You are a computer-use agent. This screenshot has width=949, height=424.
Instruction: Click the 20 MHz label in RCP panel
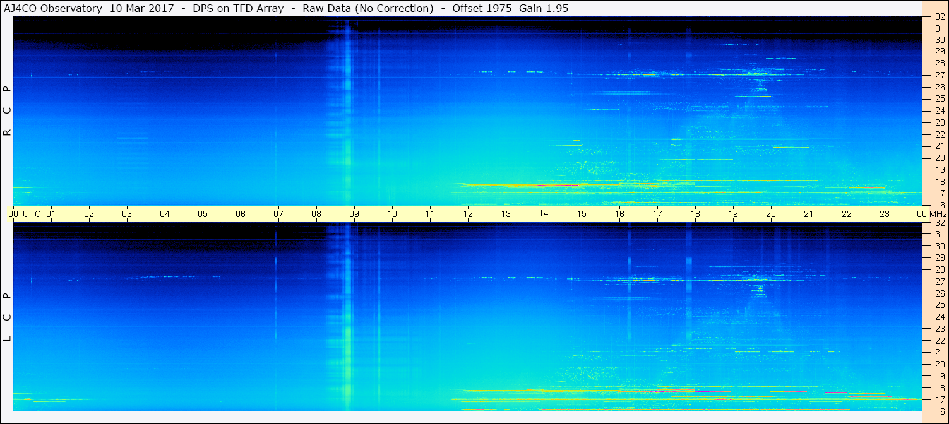click(939, 158)
